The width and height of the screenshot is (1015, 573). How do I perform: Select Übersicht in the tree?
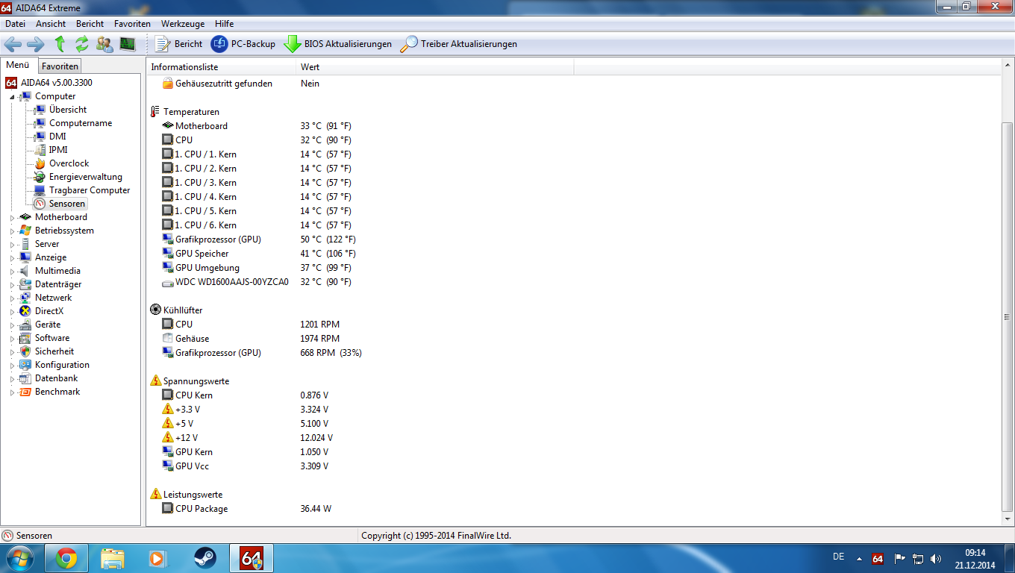pos(68,110)
